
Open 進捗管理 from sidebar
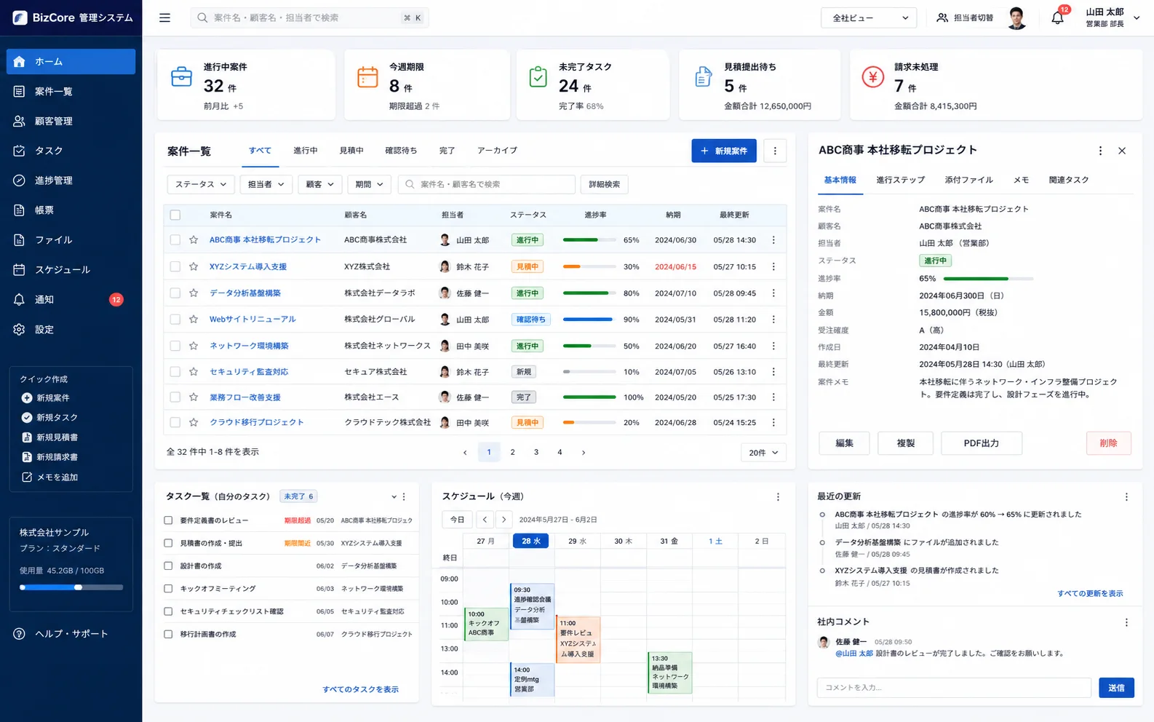pyautogui.click(x=71, y=180)
